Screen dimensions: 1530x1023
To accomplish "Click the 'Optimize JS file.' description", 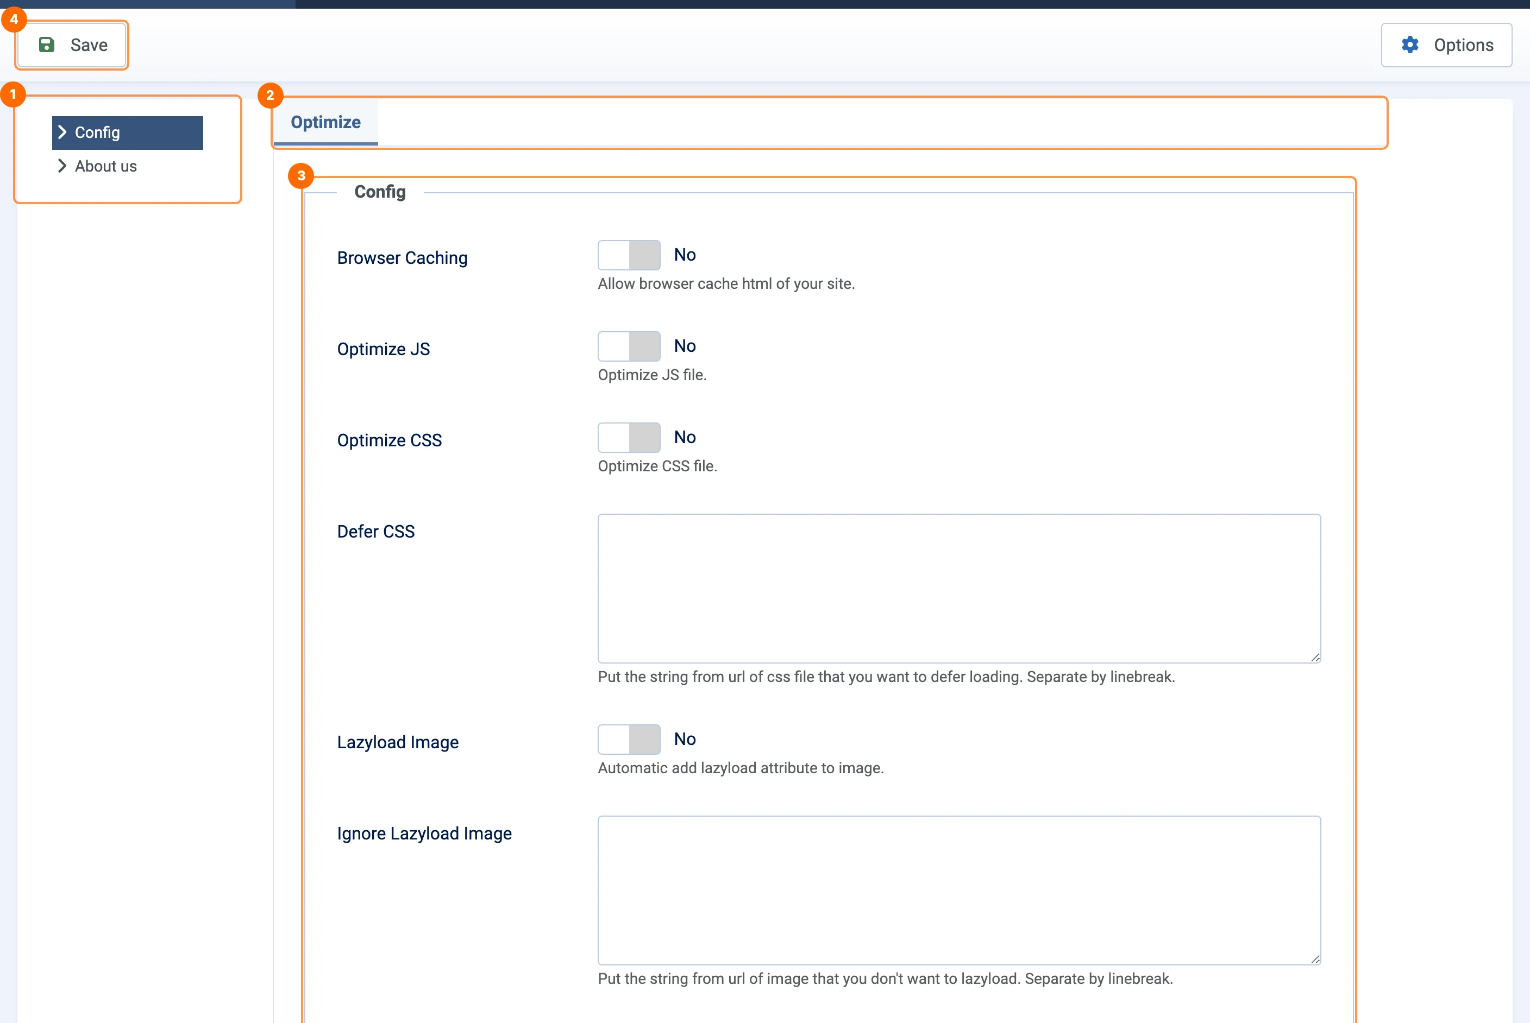I will point(652,375).
